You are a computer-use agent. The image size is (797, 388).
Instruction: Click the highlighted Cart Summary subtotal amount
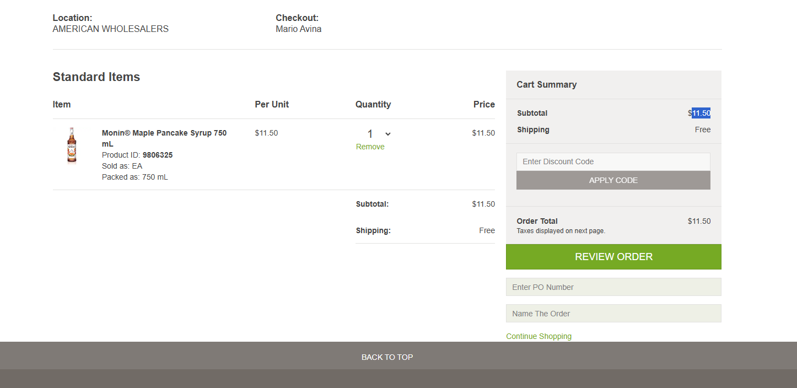pos(701,113)
